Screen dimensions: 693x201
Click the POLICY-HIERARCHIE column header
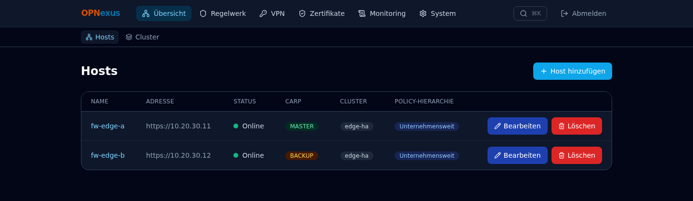(424, 101)
